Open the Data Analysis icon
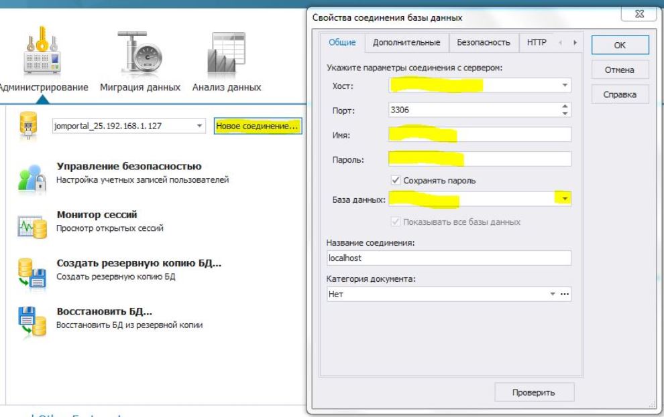 click(x=227, y=54)
